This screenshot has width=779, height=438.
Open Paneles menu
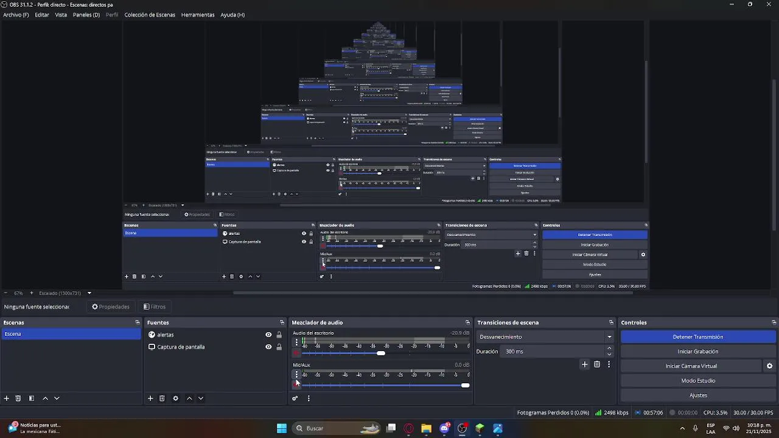click(x=86, y=15)
